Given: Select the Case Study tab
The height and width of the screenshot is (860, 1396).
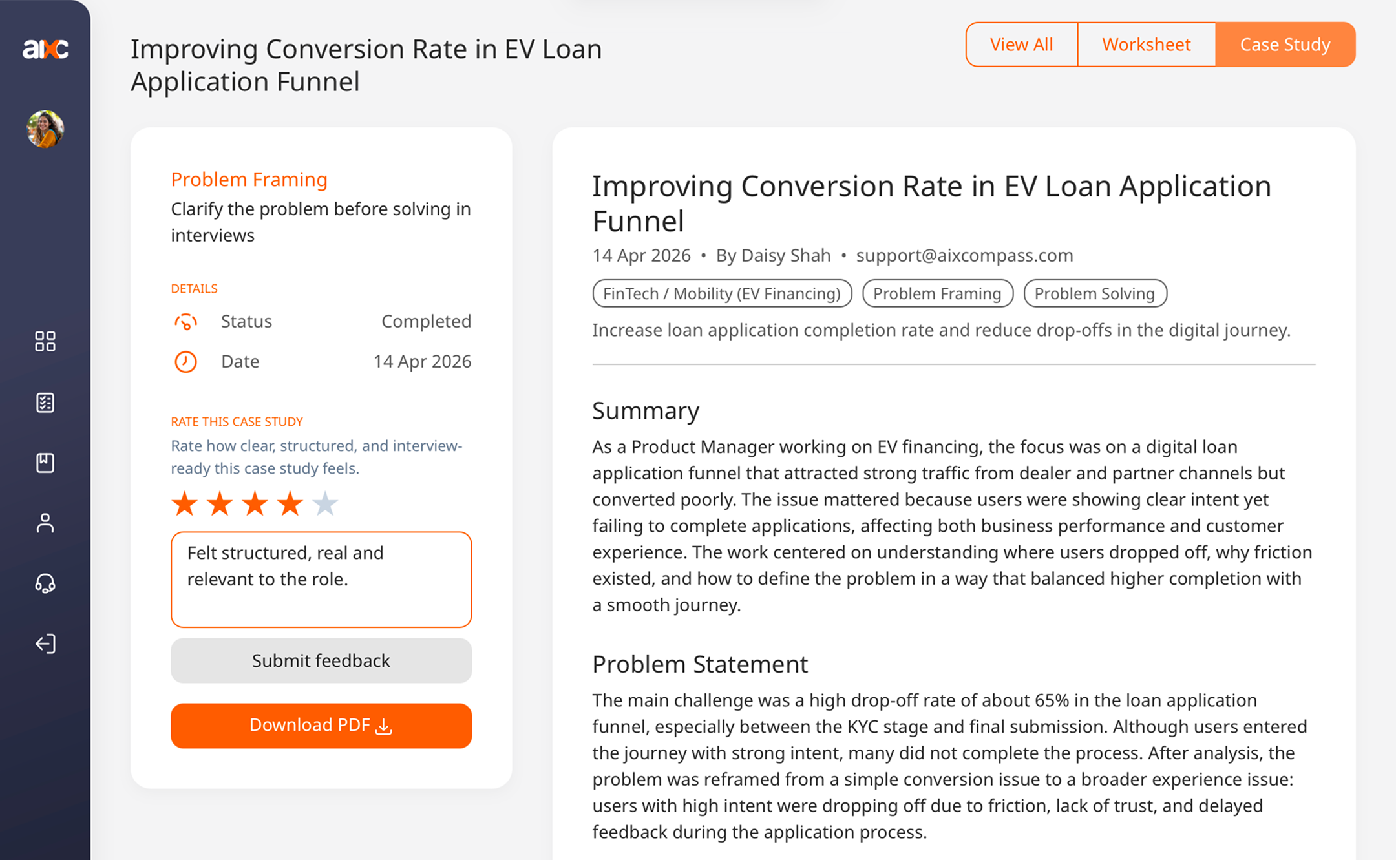Looking at the screenshot, I should pyautogui.click(x=1285, y=45).
